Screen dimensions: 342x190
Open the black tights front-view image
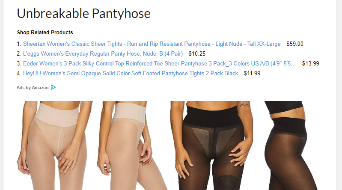(212, 145)
